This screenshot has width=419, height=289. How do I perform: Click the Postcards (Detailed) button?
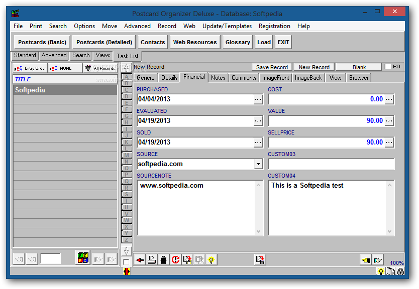104,42
